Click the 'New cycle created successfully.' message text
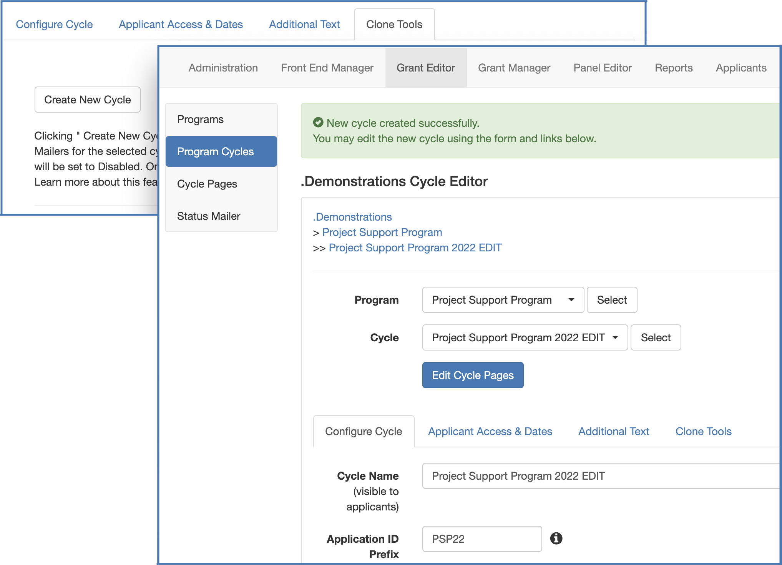This screenshot has height=565, width=782. pyautogui.click(x=403, y=123)
